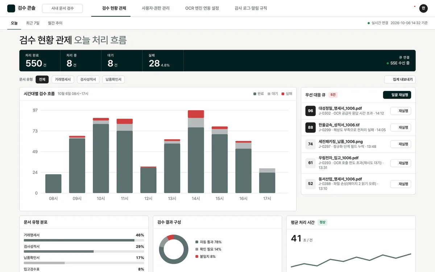Click the red notification dot
Viewport: 435px width, 272px height.
[415, 6]
